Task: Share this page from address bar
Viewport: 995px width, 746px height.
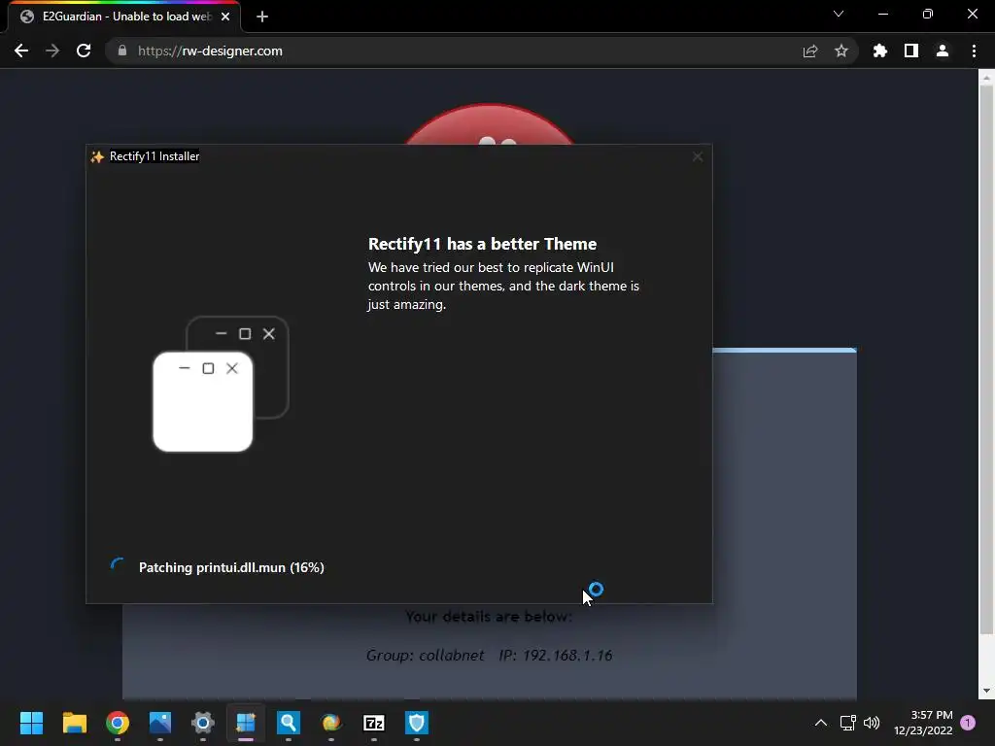Action: 810,51
